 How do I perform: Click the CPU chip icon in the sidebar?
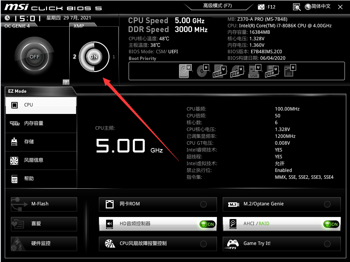click(x=15, y=105)
